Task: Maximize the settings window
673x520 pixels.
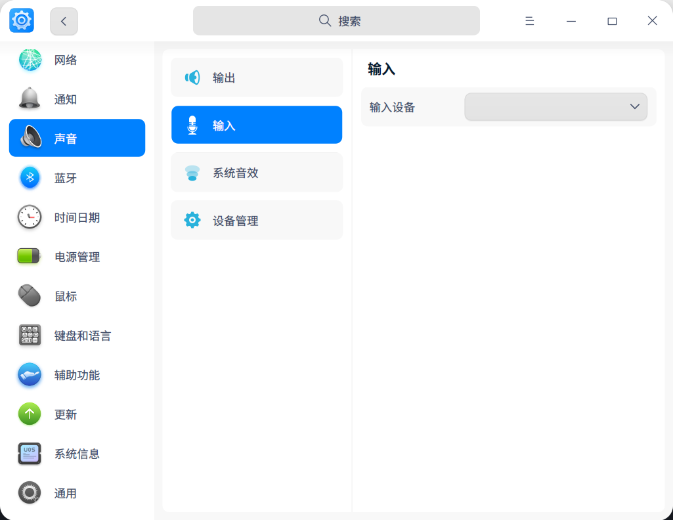Action: coord(612,21)
